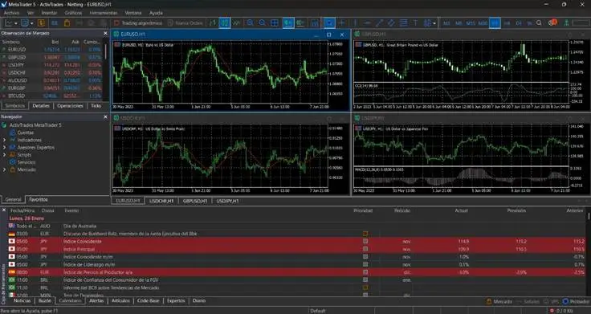
Task: Close the Observación del Mercado panel
Action: click(105, 33)
